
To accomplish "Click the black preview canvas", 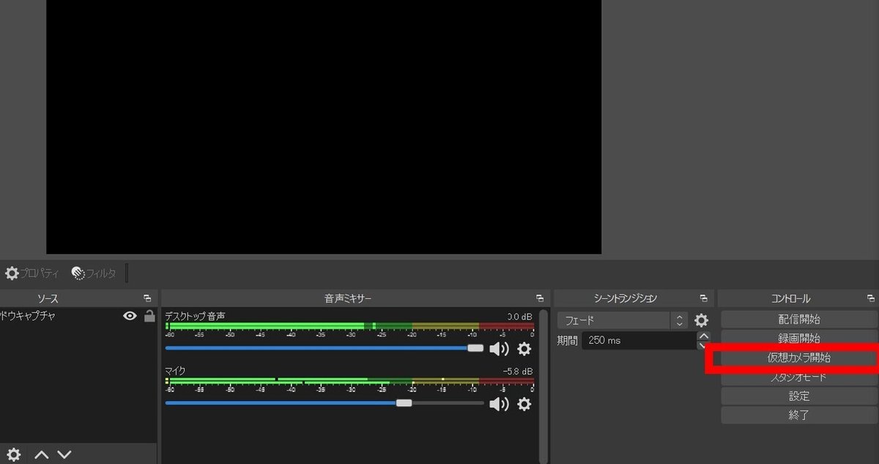I will click(324, 126).
